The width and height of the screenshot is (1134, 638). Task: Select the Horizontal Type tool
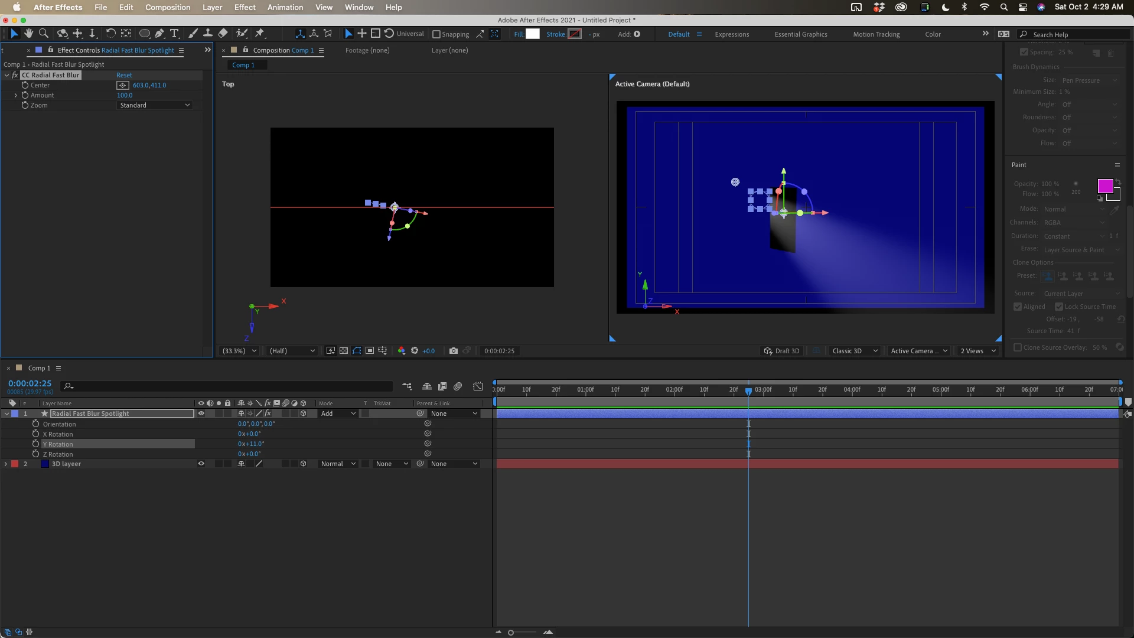[x=174, y=34]
